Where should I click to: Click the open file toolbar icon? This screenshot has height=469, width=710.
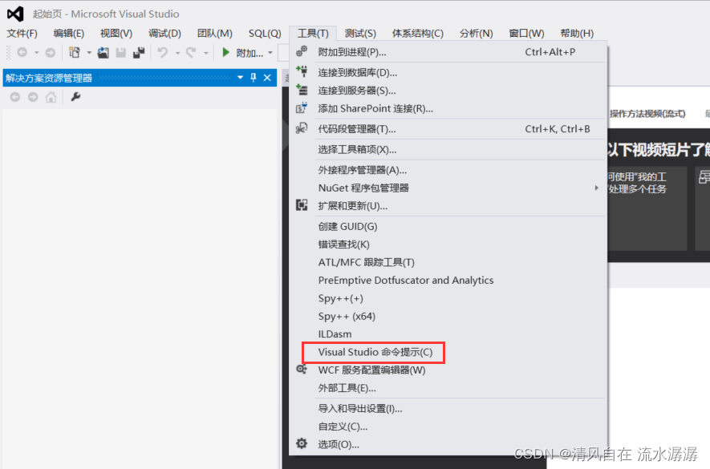(103, 53)
